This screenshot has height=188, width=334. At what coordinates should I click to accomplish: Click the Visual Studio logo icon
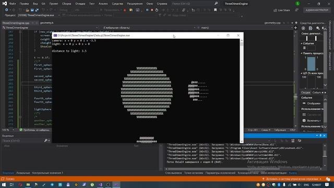pos(5,4)
